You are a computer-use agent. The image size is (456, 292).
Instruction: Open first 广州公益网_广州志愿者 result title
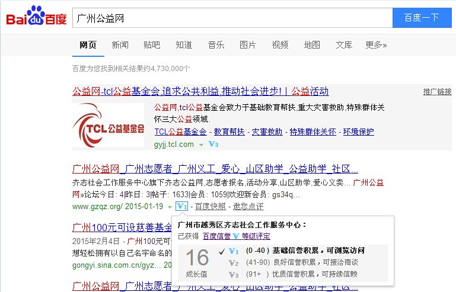click(215, 169)
